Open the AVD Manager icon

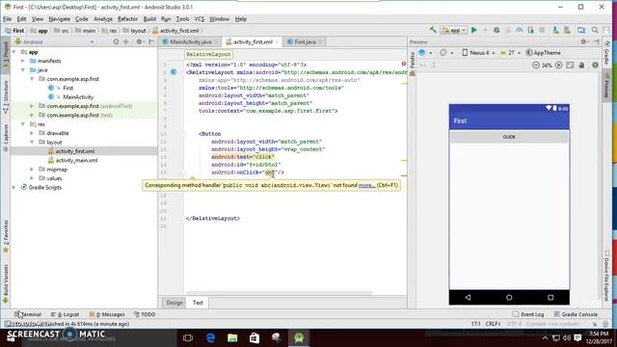555,30
